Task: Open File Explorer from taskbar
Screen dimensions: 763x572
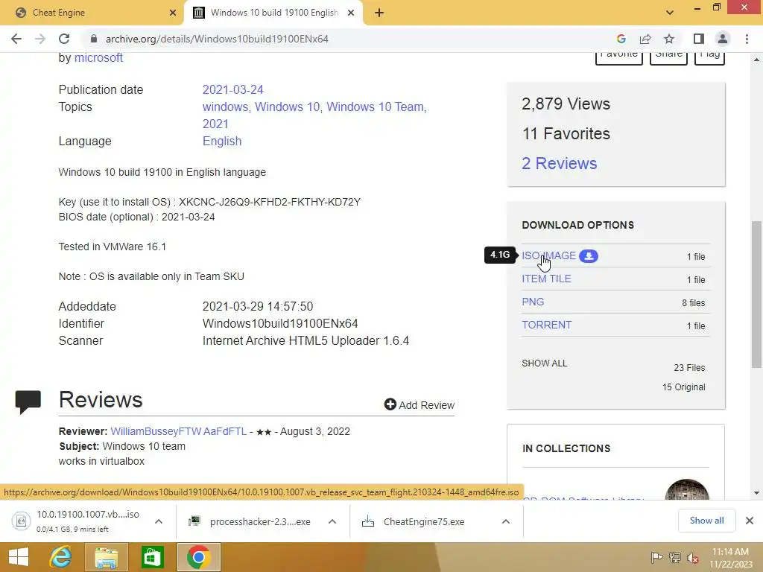Action: pyautogui.click(x=106, y=557)
